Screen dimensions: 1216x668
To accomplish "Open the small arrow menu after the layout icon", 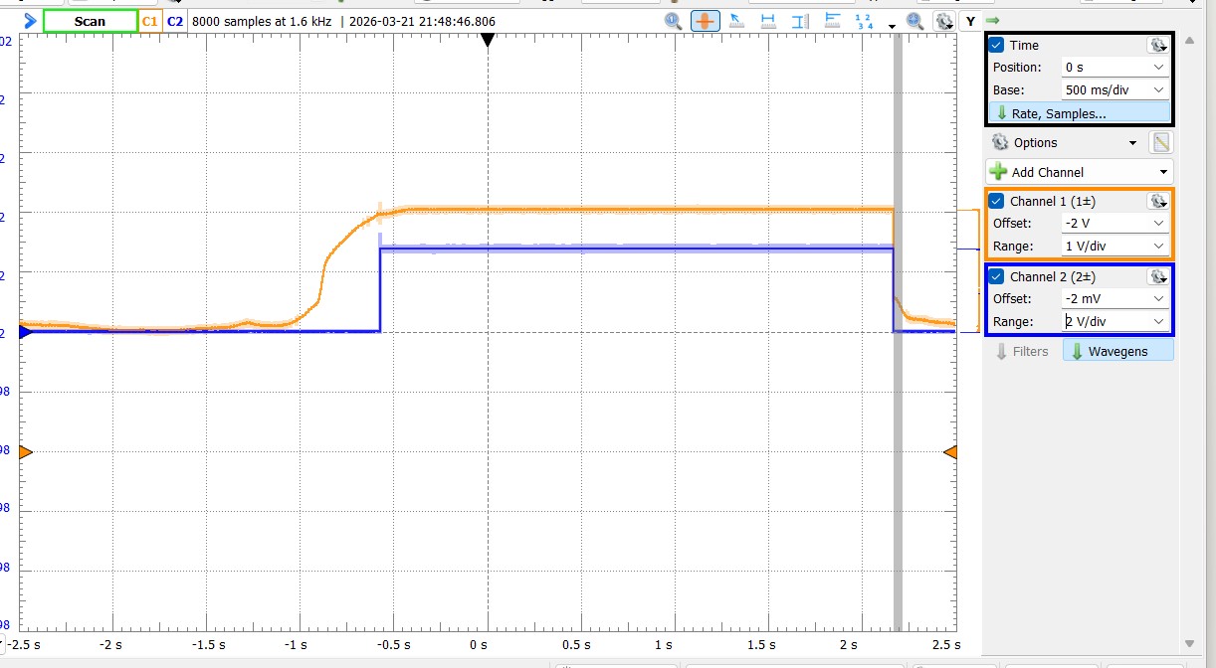I will 893,26.
